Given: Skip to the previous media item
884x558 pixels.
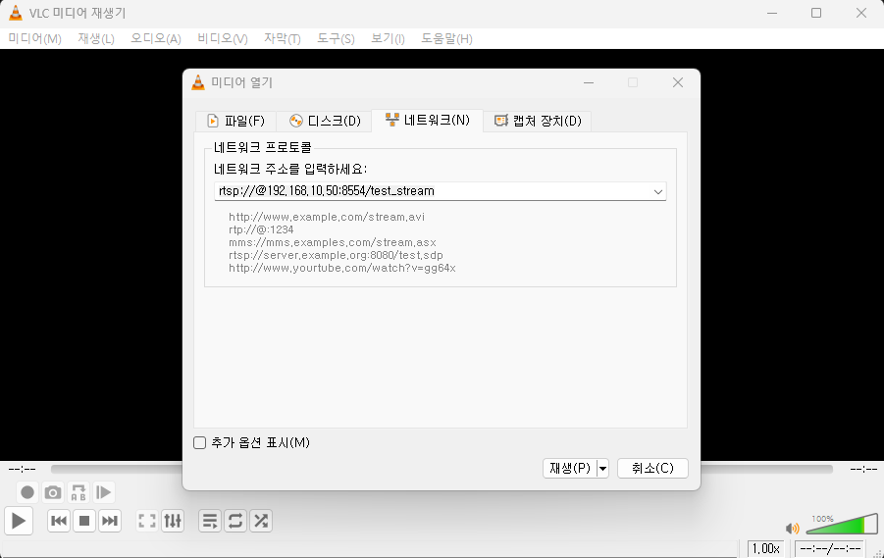Looking at the screenshot, I should (59, 521).
